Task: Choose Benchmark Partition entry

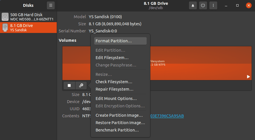Action: point(120,130)
